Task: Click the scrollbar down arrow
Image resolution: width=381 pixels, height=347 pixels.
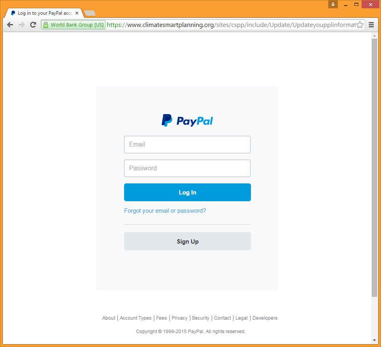Action: (374, 340)
